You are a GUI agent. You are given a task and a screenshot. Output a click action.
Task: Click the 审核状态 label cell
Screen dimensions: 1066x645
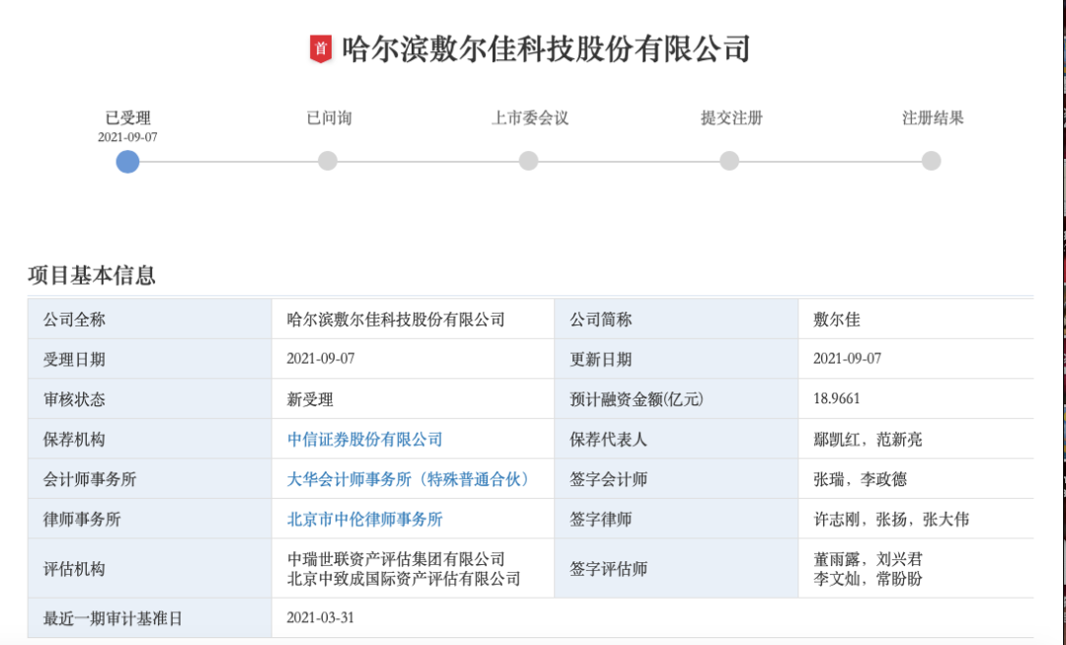click(x=150, y=399)
